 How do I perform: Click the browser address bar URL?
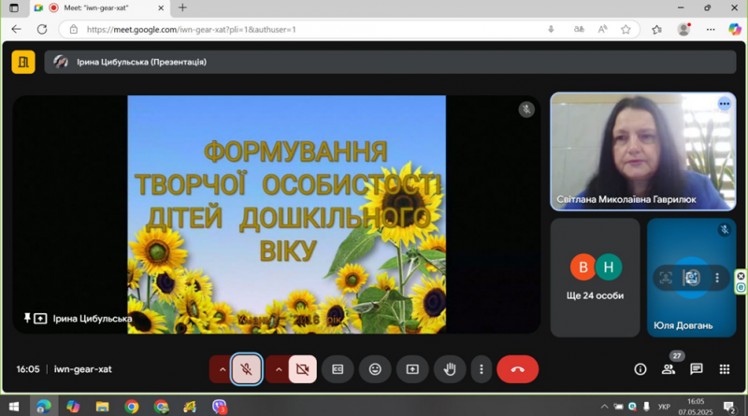pos(191,30)
